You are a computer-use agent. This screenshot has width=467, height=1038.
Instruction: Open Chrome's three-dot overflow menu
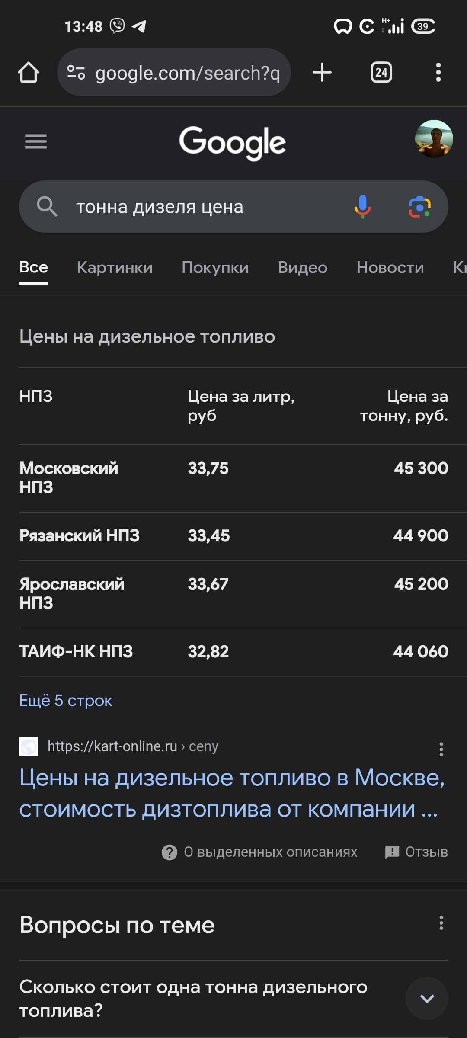pos(438,72)
